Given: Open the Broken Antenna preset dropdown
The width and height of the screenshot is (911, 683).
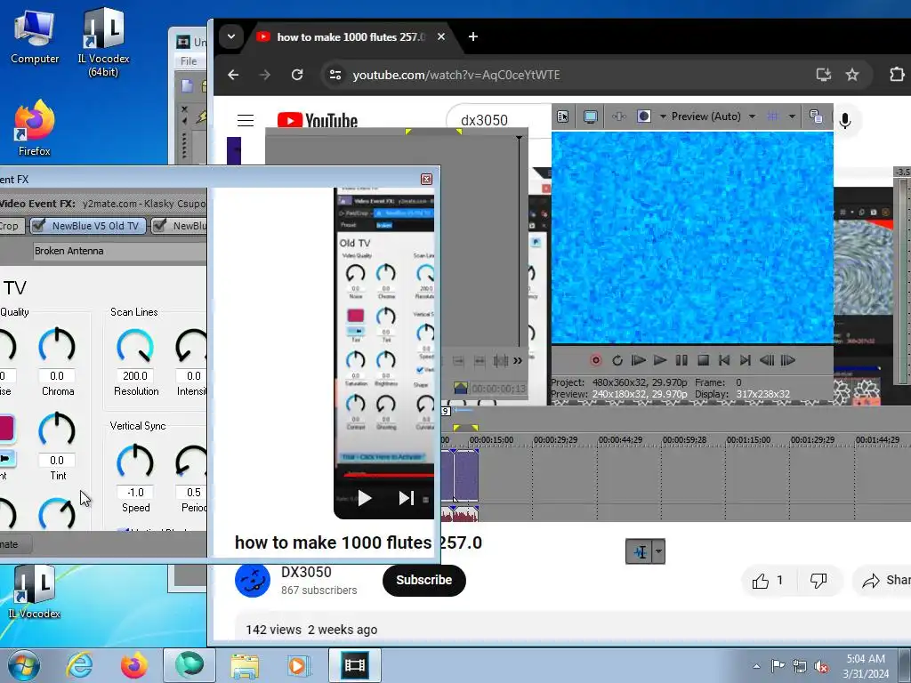Looking at the screenshot, I should coord(120,251).
